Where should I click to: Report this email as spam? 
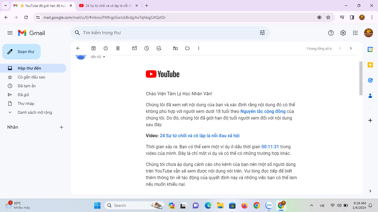pos(106,48)
